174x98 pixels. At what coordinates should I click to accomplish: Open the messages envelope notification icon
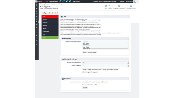[x=67, y=1]
